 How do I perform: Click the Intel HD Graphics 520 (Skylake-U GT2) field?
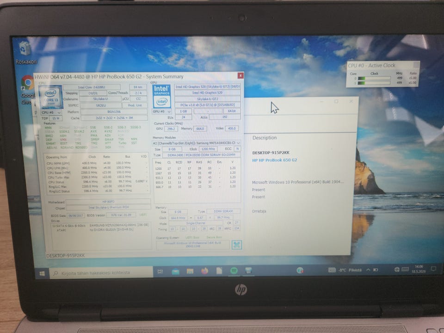tap(208, 86)
